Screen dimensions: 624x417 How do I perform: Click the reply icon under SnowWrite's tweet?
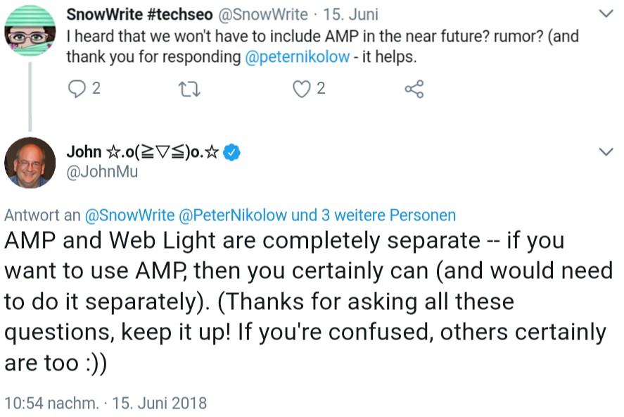coord(76,89)
